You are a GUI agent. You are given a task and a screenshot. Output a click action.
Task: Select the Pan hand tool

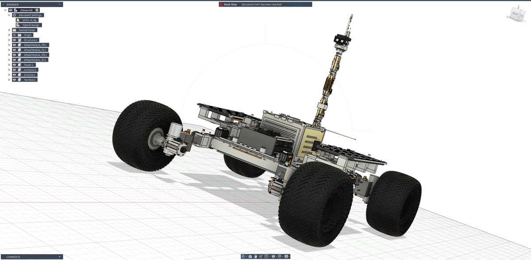click(x=256, y=256)
